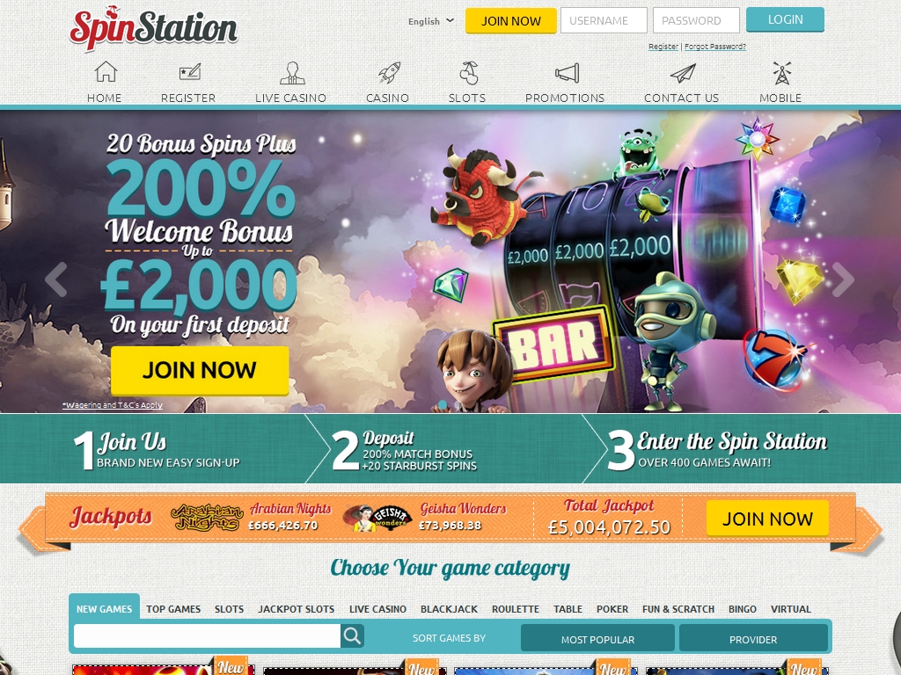901x675 pixels.
Task: Click the magnifier search icon
Action: click(352, 636)
